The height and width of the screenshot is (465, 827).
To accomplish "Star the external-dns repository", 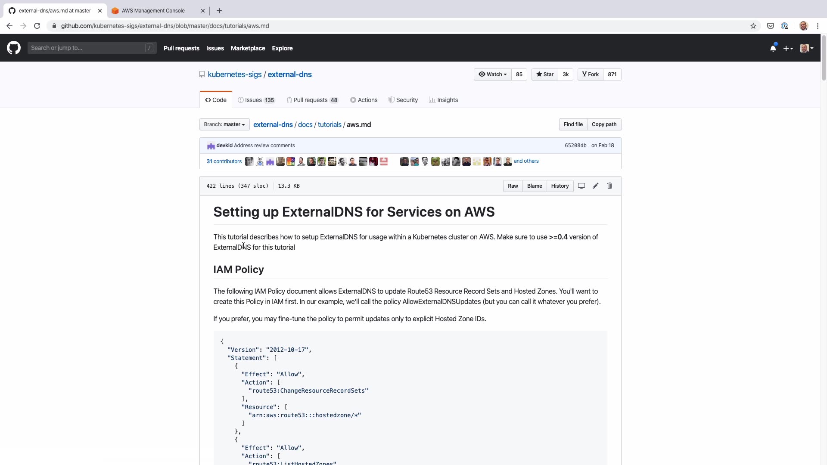I will [x=545, y=74].
